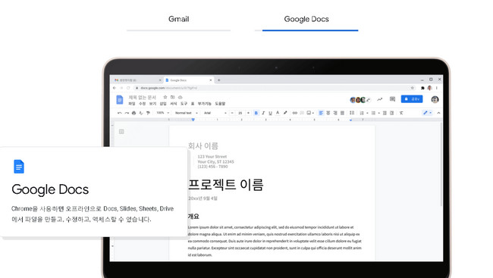Open the 서식 menu
493x278 pixels.
(x=174, y=104)
